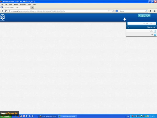Open the user account dropdown in header
The width and height of the screenshot is (157, 118).
pyautogui.click(x=144, y=16)
